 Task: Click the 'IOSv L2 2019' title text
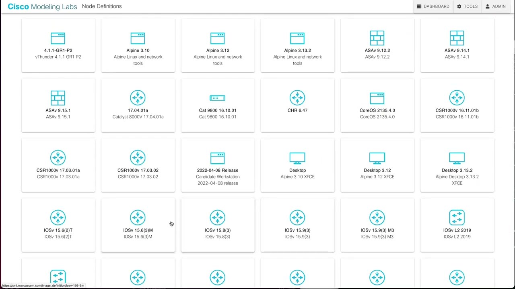(457, 230)
